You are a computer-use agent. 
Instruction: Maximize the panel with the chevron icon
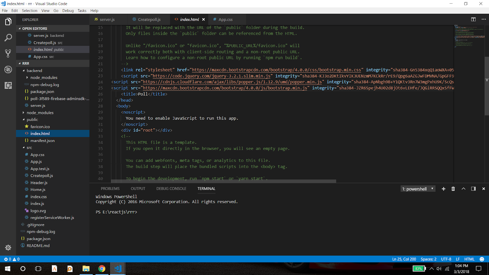[x=463, y=189]
